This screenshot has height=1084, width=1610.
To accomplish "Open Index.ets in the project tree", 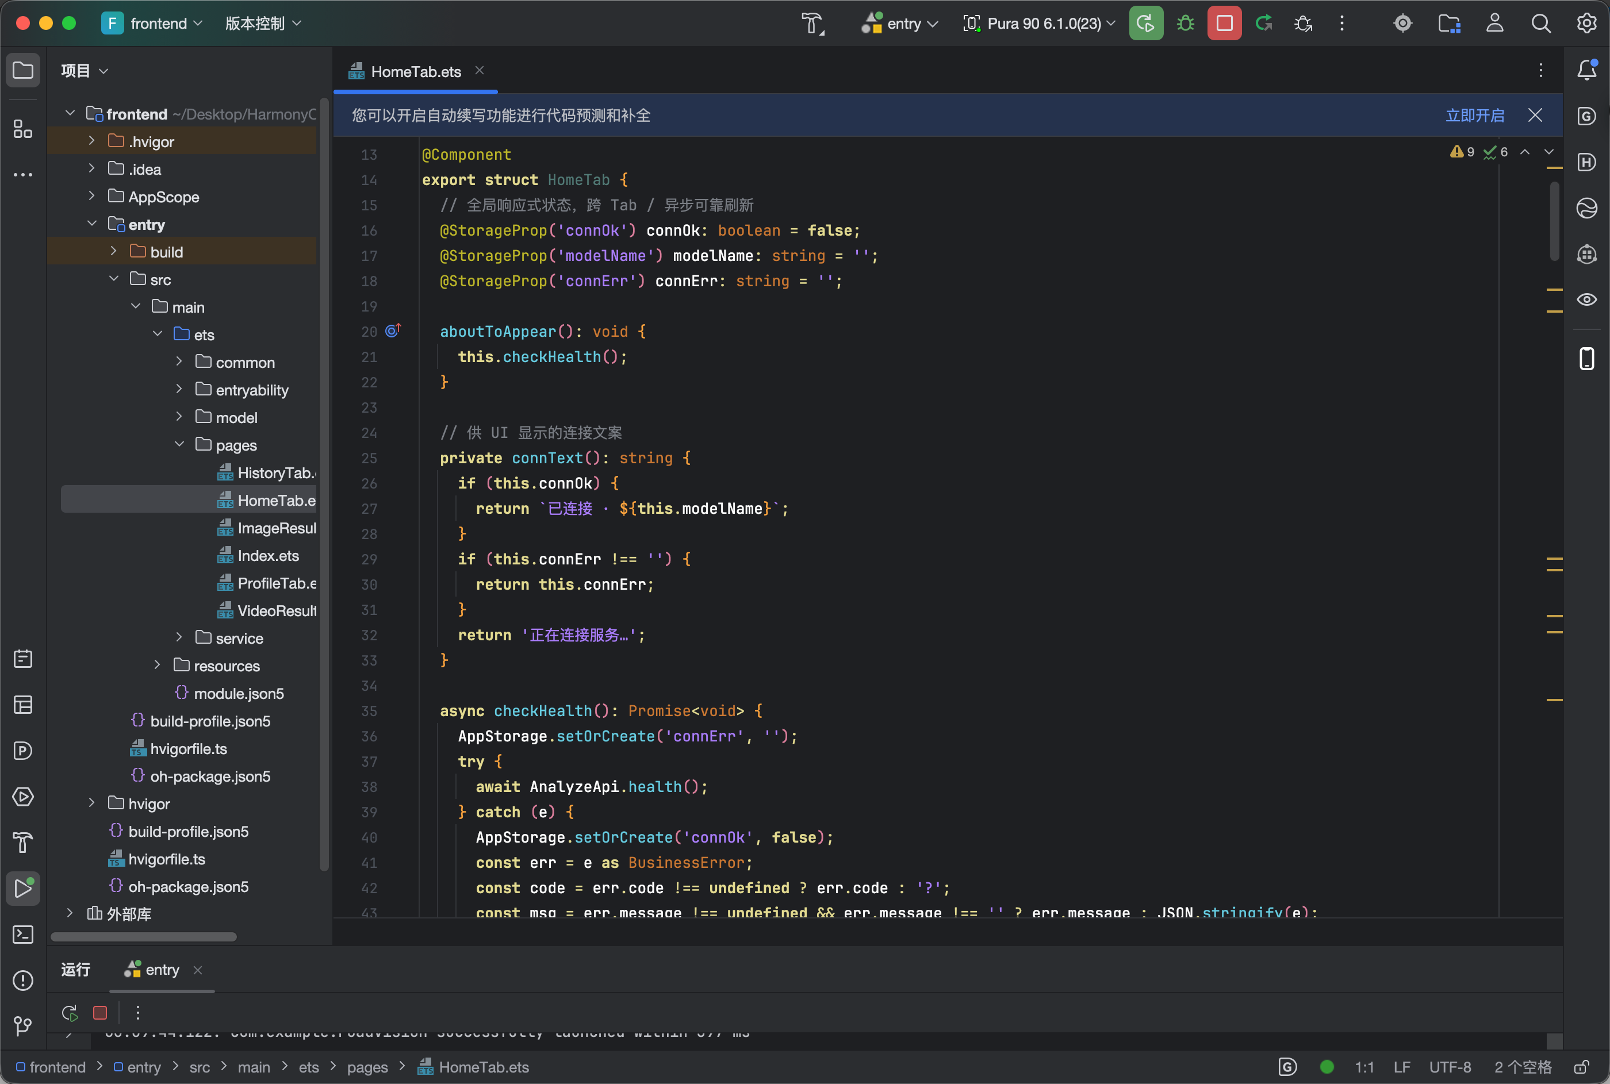I will (x=267, y=555).
